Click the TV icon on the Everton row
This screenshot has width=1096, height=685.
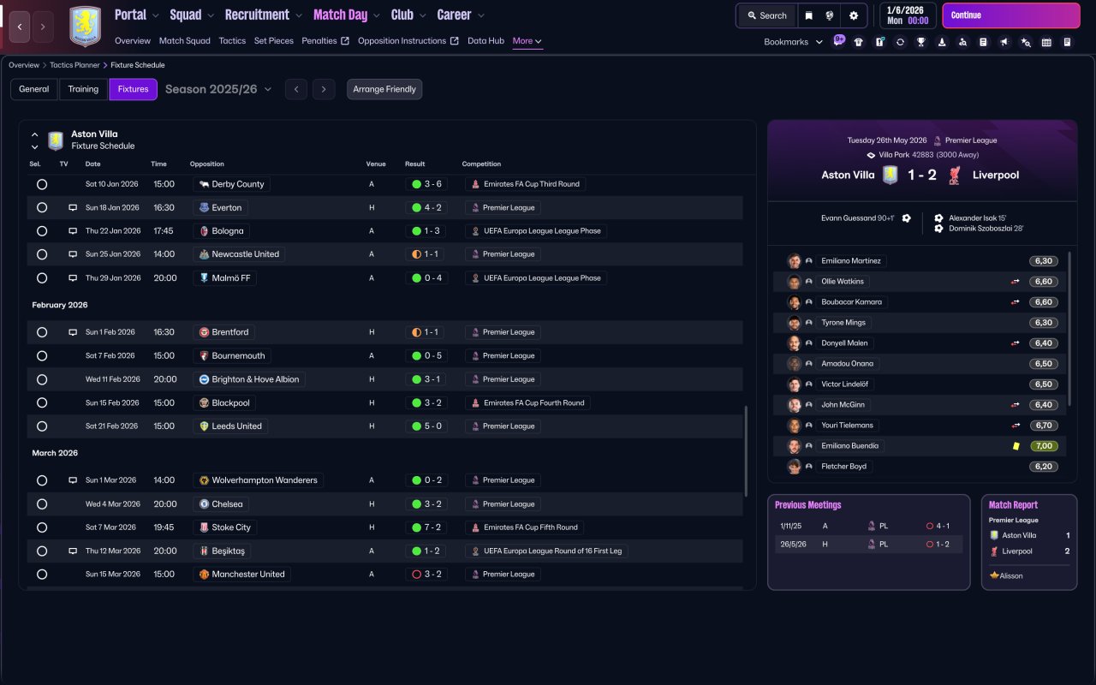(x=73, y=207)
